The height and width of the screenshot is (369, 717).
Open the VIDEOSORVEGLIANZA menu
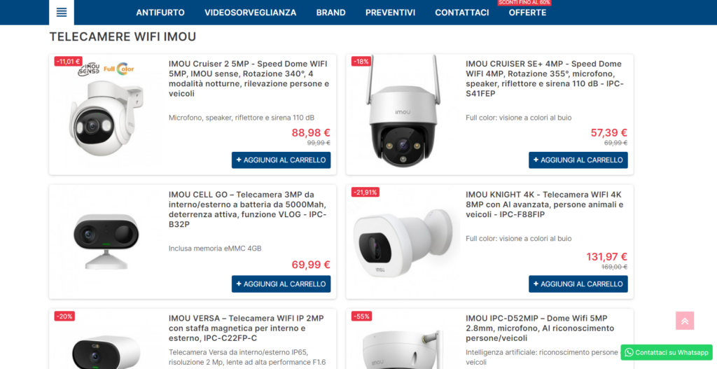click(x=250, y=13)
